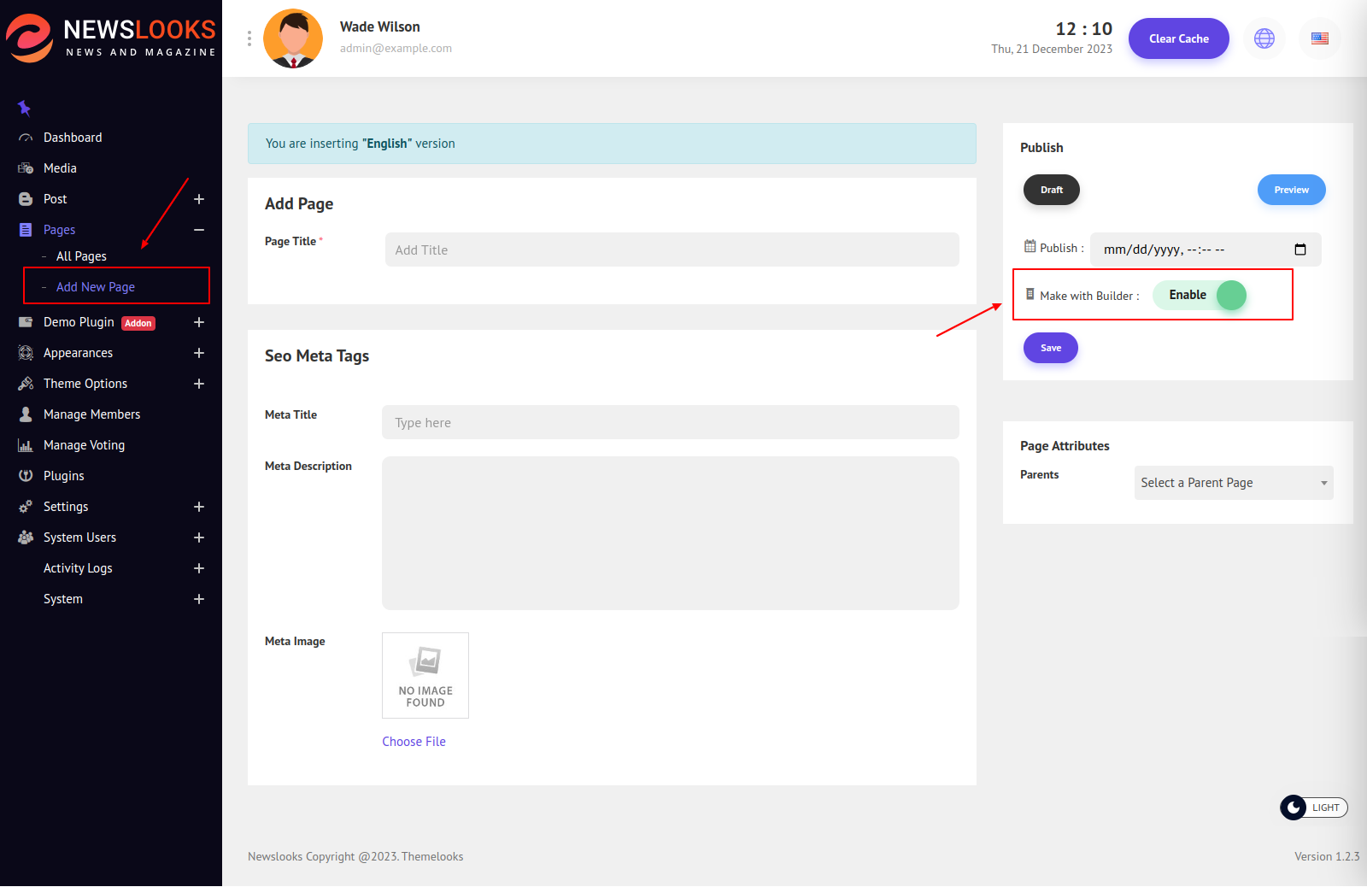This screenshot has width=1367, height=887.
Task: Click the Choose File link
Action: coord(414,742)
